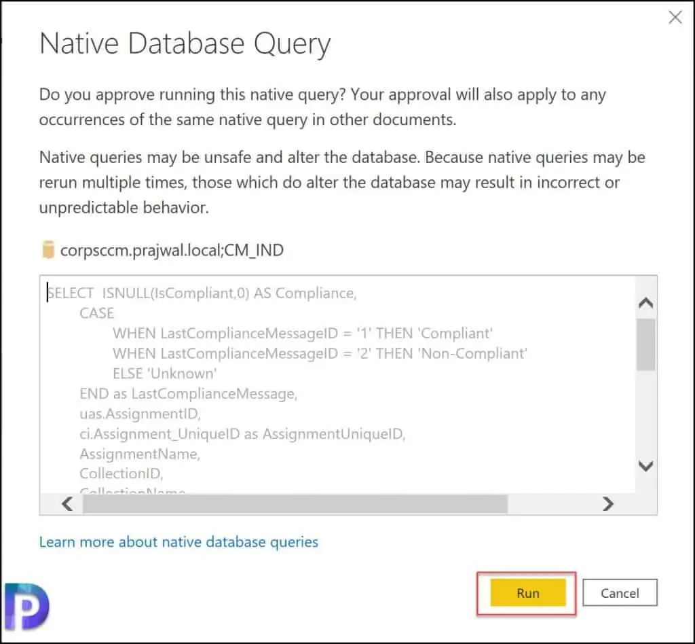This screenshot has width=695, height=644.
Task: Click the Native Database Query heading
Action: pyautogui.click(x=185, y=44)
